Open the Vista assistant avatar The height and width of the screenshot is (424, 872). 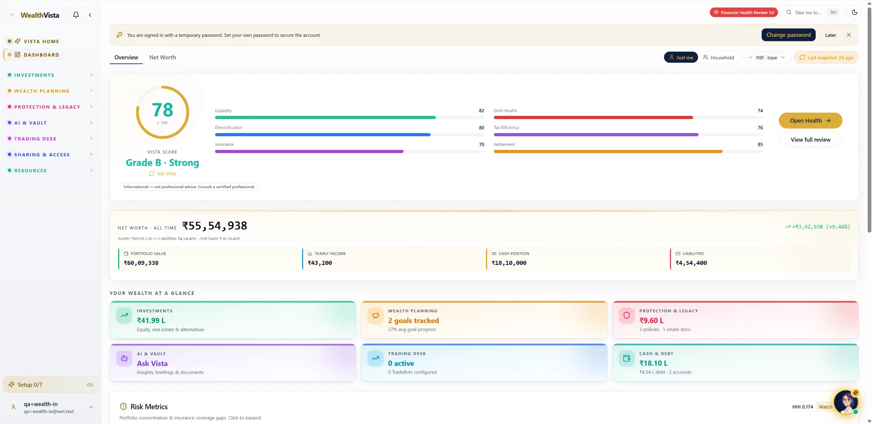pyautogui.click(x=846, y=402)
